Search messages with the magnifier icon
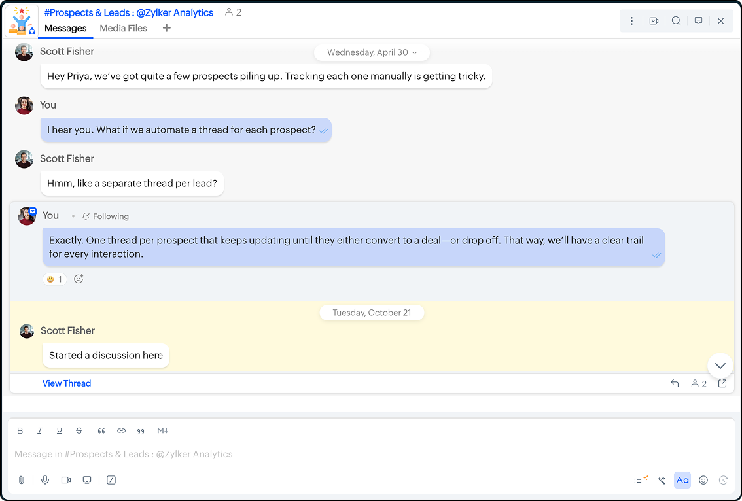This screenshot has height=501, width=742. (676, 21)
